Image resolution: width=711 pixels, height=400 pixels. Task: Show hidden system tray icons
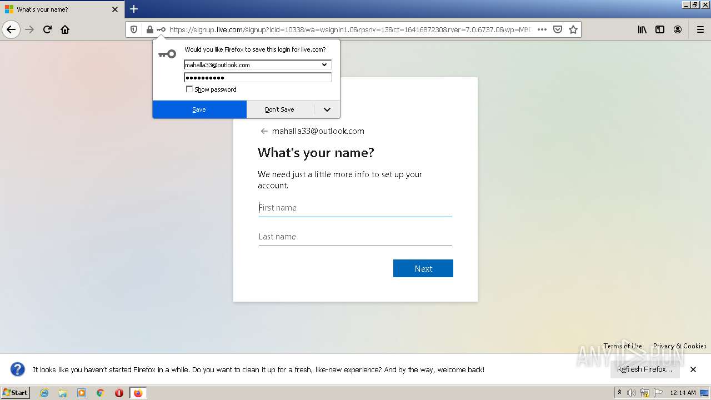click(x=619, y=393)
